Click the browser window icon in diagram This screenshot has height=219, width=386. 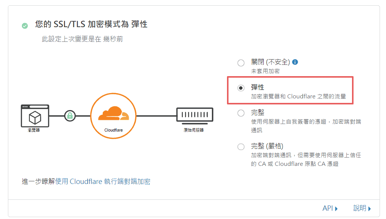(x=35, y=116)
